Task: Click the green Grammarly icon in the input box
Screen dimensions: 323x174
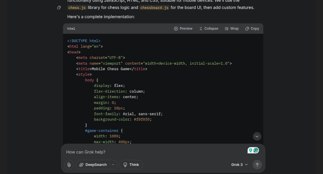Action: (256, 150)
